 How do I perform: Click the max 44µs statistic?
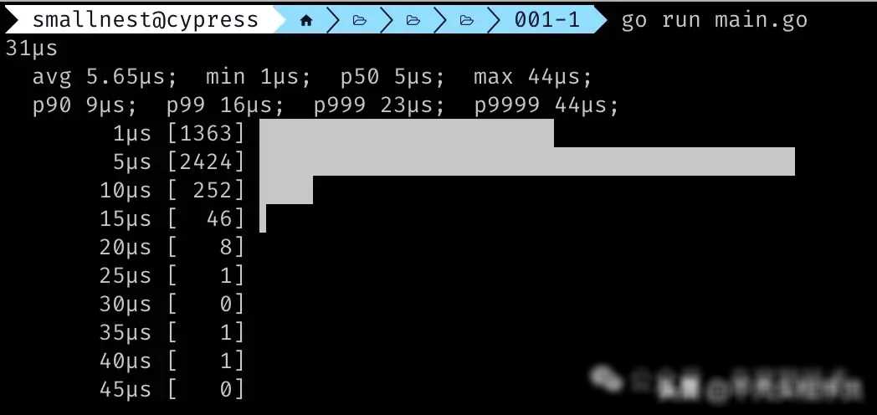[532, 77]
